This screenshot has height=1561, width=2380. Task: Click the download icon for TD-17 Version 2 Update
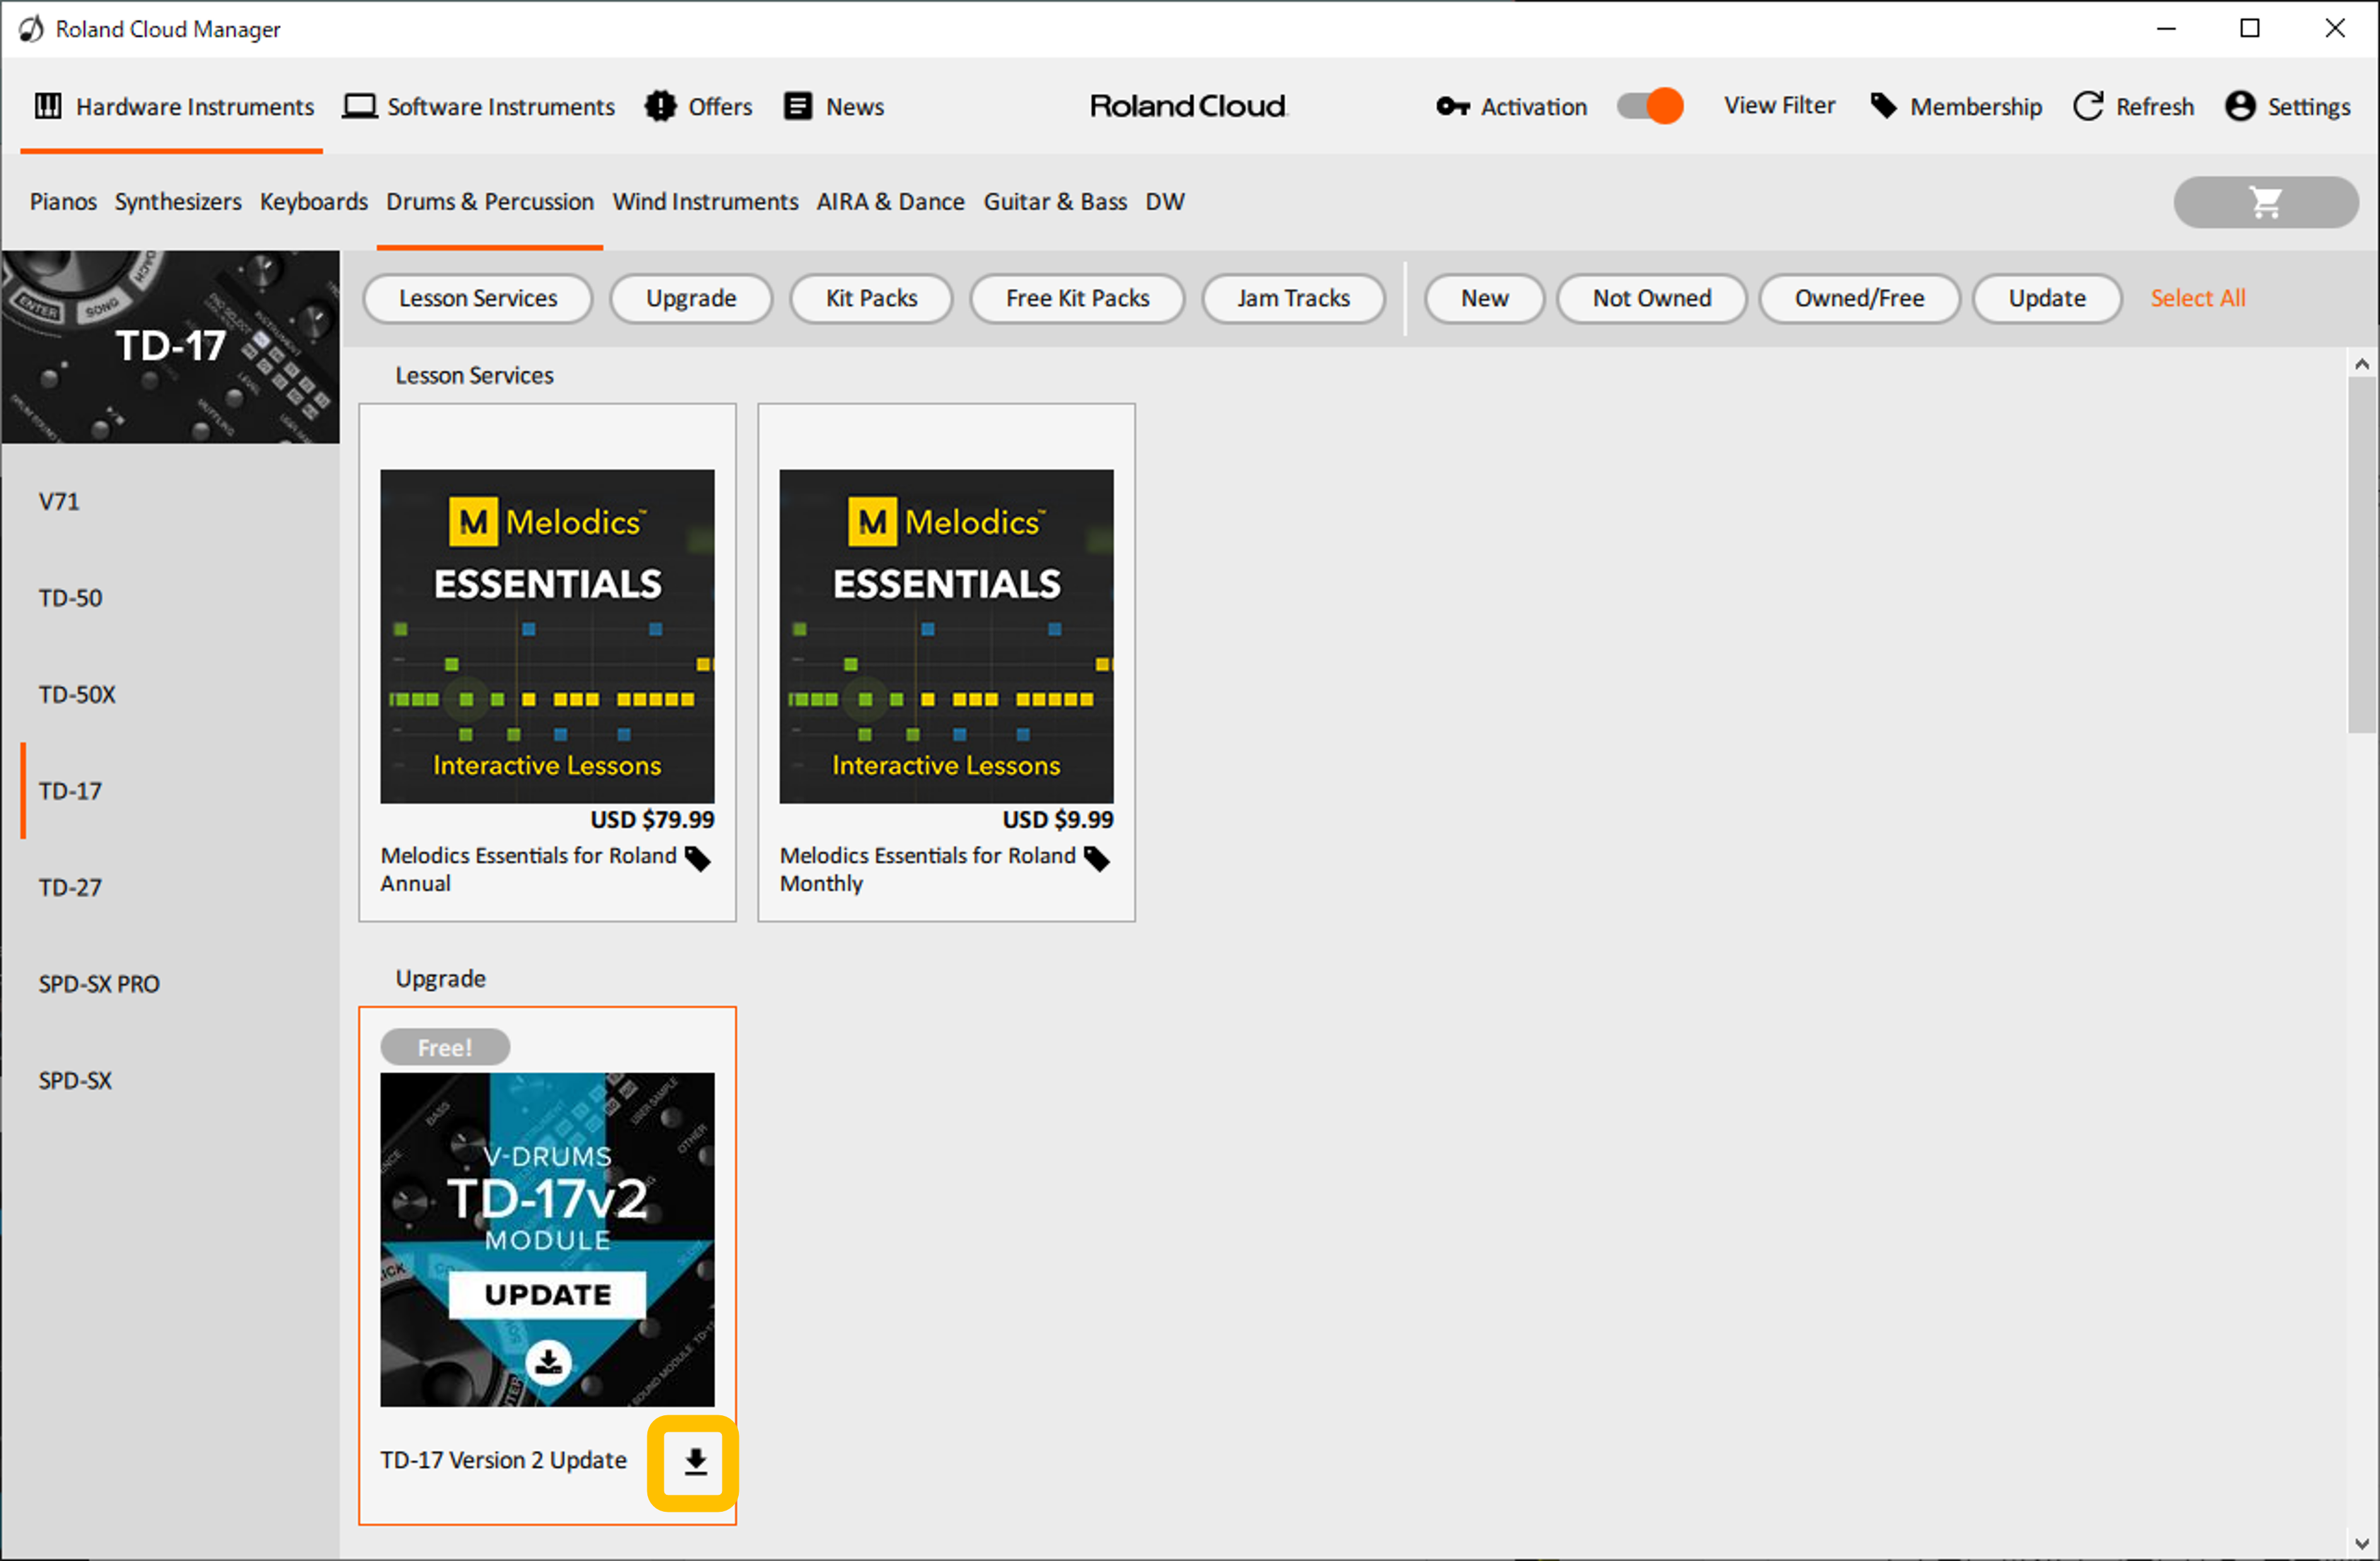point(695,1461)
